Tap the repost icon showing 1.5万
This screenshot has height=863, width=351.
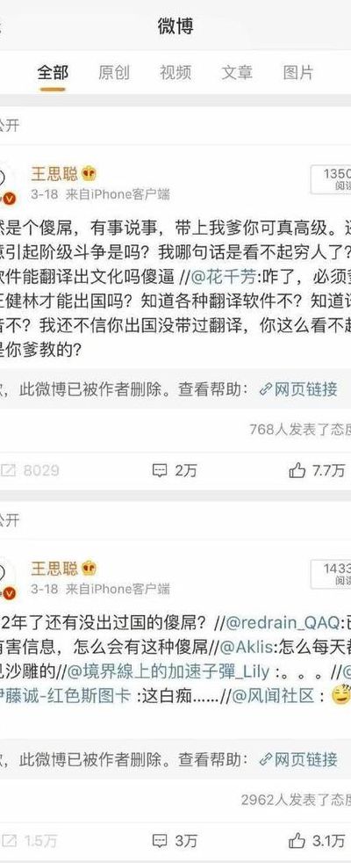point(8,842)
